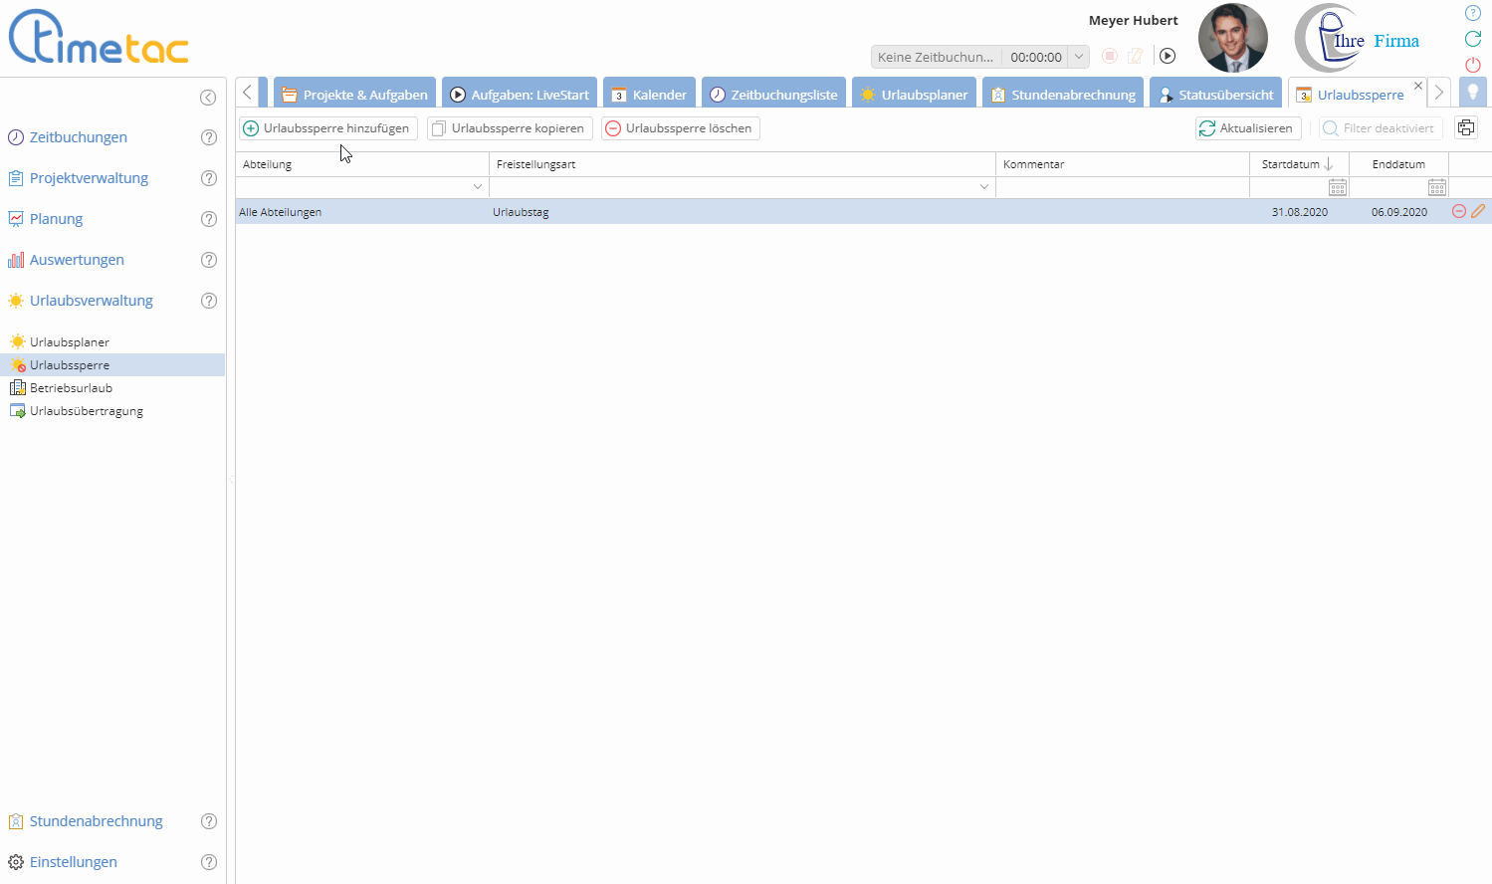Click Urlaubssperre hinzufügen button
The height and width of the screenshot is (884, 1492).
[327, 128]
